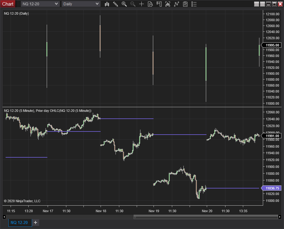Viewport: 284px width, 229px height.
Task: Open the Data Box icon
Action: [150, 4]
